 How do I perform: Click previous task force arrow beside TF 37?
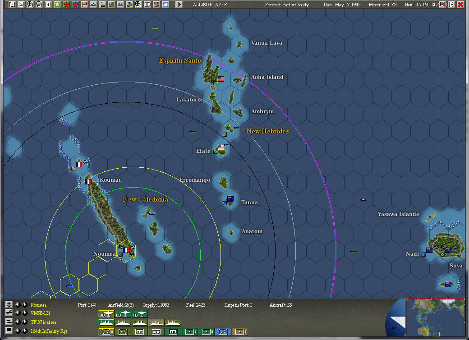click(x=18, y=322)
